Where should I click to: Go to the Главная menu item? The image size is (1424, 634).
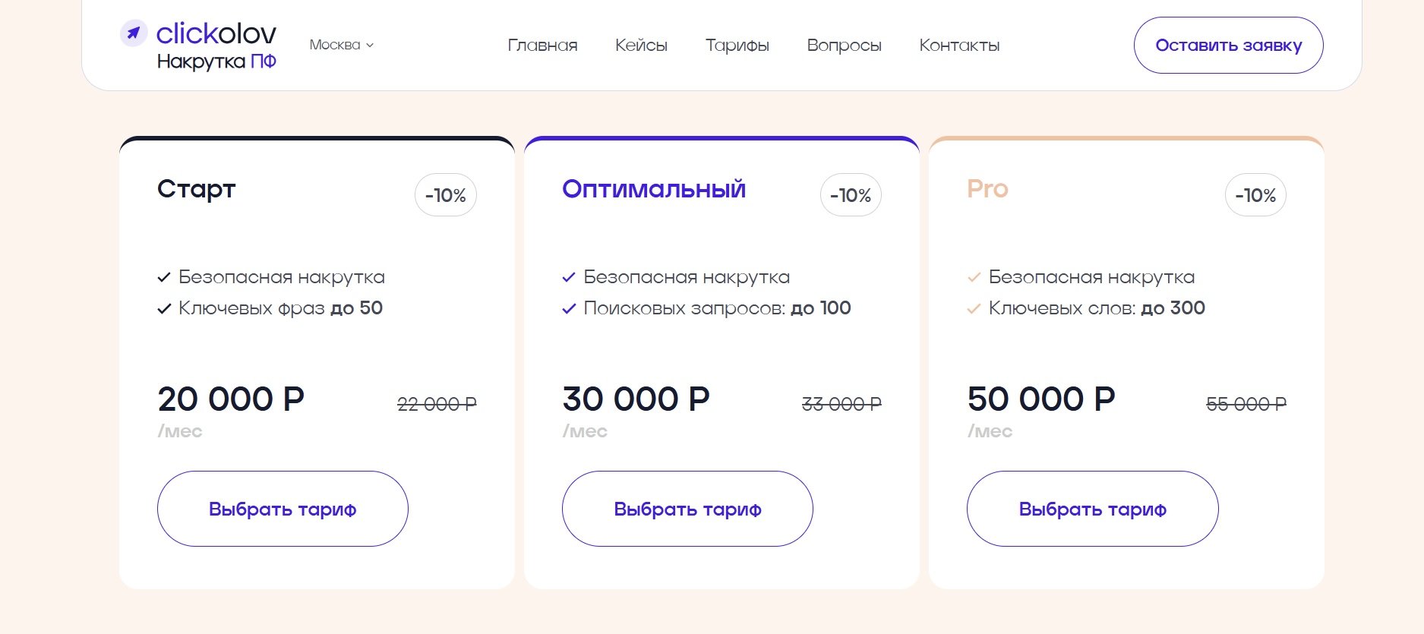tap(542, 46)
